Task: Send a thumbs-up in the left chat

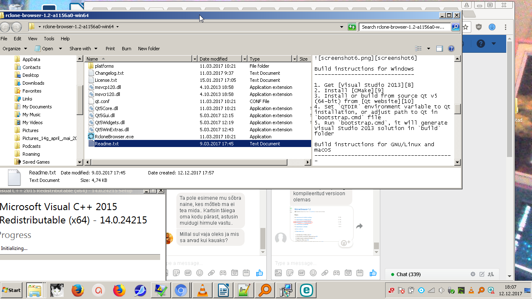Action: pyautogui.click(x=260, y=273)
